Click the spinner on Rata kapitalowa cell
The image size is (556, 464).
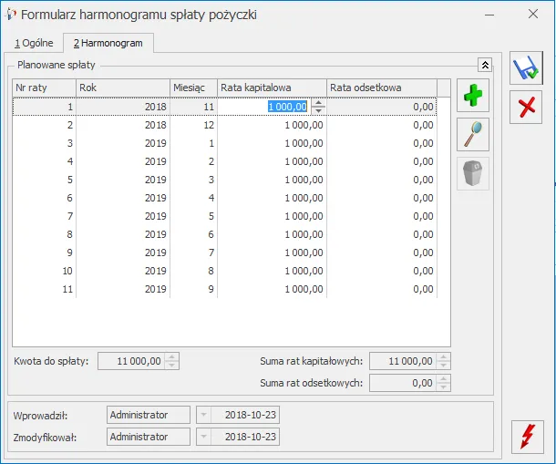pos(318,107)
